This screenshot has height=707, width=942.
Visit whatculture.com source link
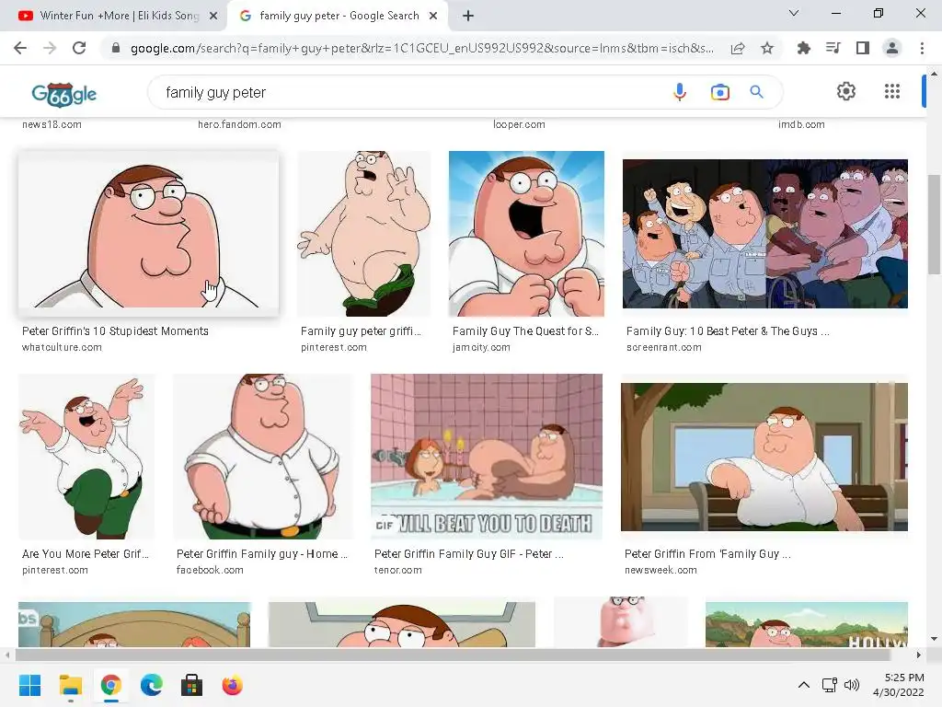coord(62,347)
